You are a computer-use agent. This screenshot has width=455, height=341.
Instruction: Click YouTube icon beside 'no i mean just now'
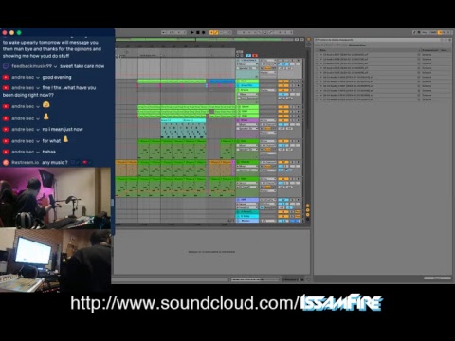click(6, 130)
